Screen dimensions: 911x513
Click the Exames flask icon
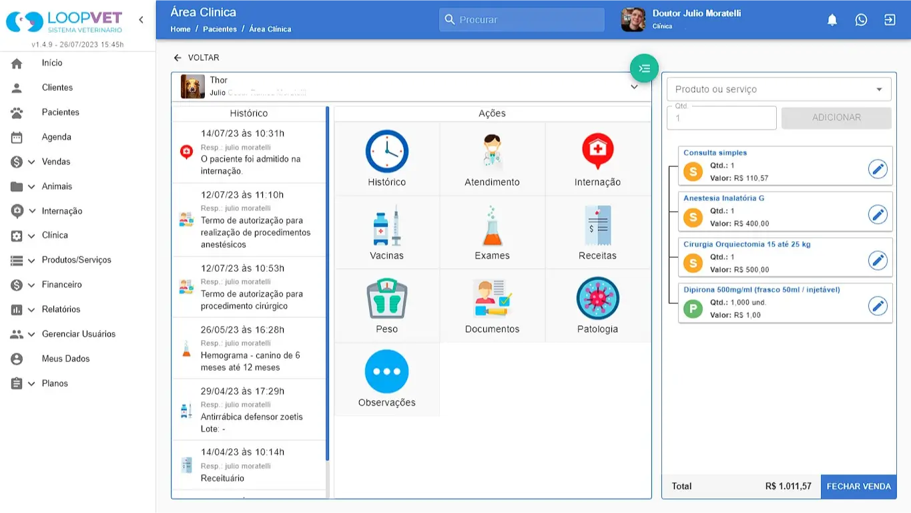pyautogui.click(x=492, y=227)
